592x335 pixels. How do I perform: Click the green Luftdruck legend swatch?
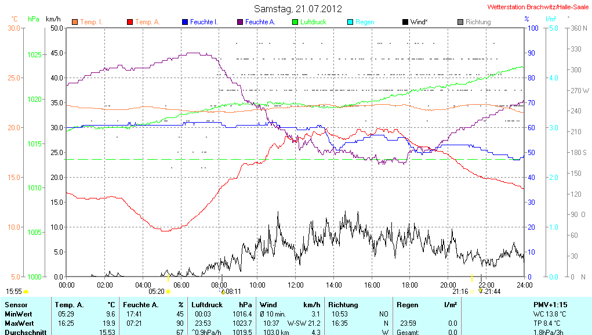(295, 22)
